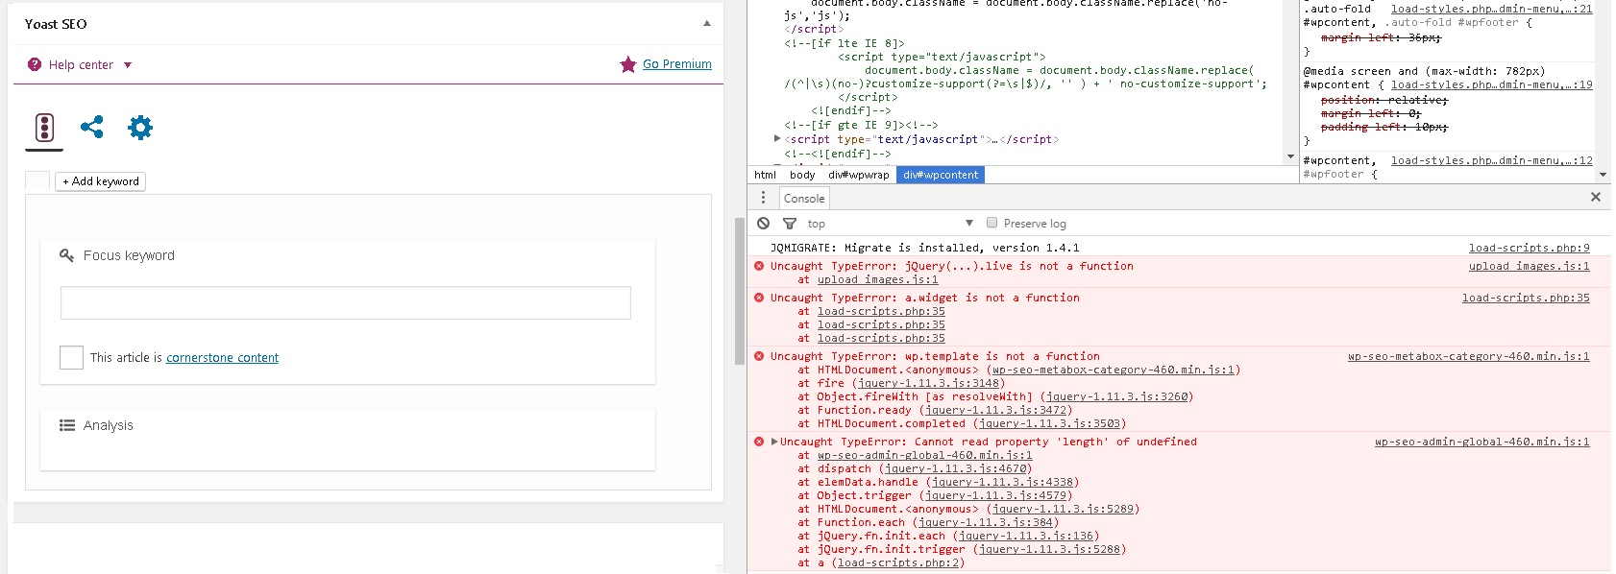The height and width of the screenshot is (574, 1616).
Task: Open jquery-1.11.3.js:3148 stack trace link
Action: (x=928, y=383)
